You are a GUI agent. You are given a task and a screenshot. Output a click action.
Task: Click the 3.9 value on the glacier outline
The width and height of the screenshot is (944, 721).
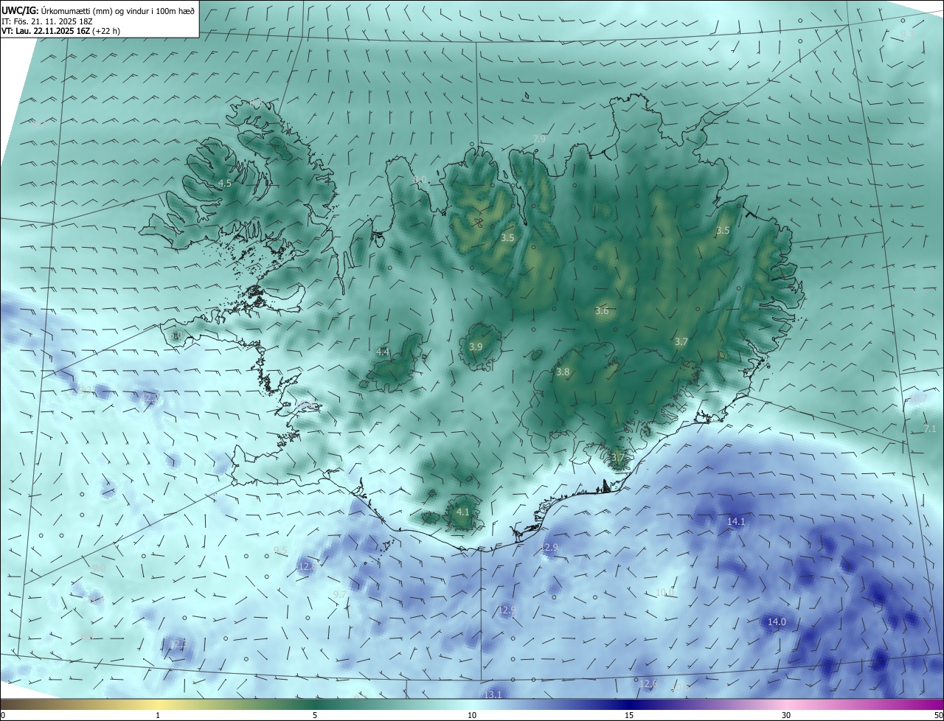coord(476,347)
